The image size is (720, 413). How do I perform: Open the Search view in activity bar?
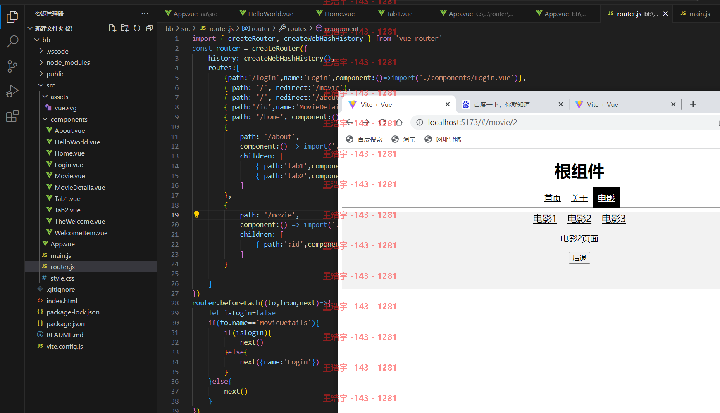[x=12, y=41]
